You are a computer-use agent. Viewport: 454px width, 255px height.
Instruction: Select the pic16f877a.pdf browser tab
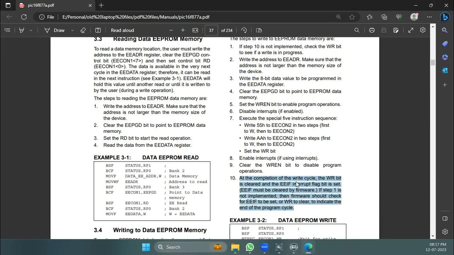[55, 5]
